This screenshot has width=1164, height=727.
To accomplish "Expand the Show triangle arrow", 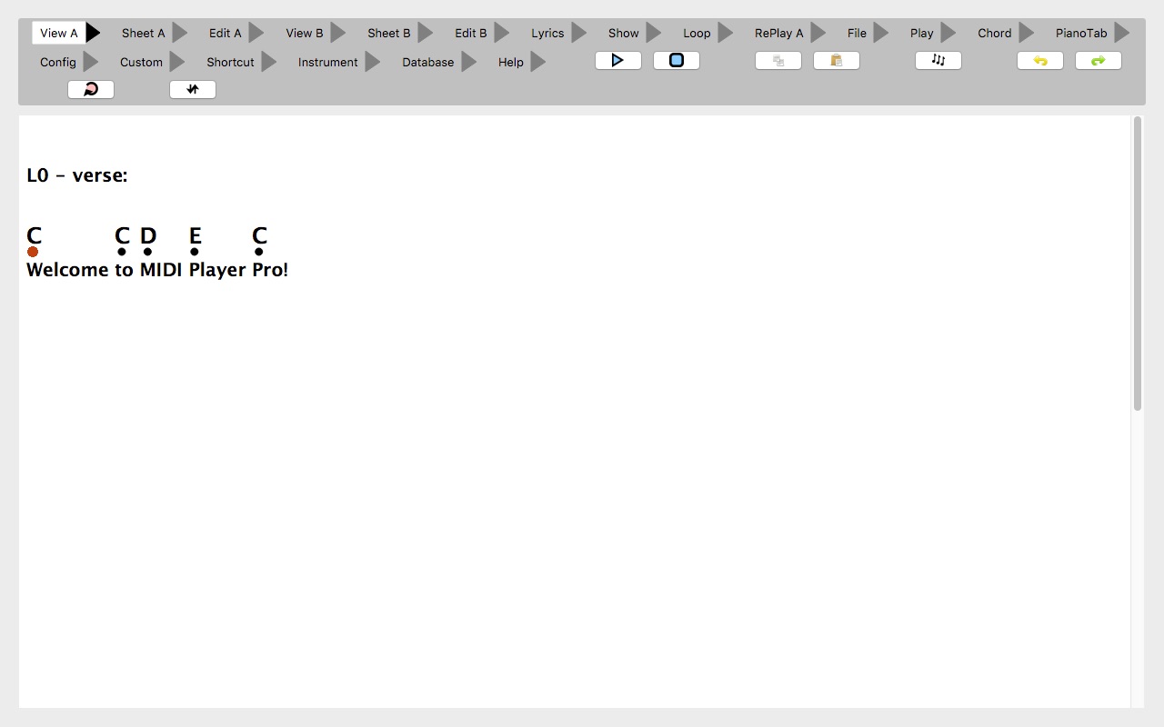I will (x=654, y=33).
